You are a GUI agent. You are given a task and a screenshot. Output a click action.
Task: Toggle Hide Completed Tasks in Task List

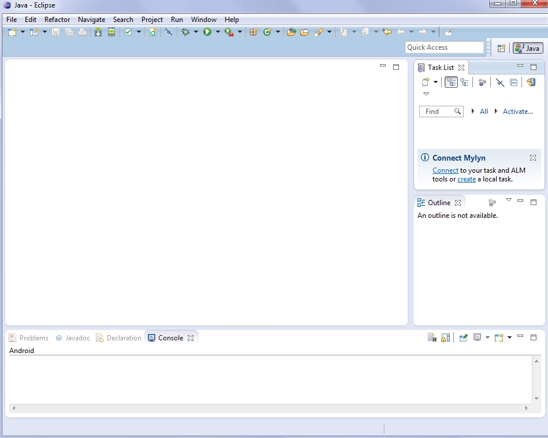pos(500,83)
